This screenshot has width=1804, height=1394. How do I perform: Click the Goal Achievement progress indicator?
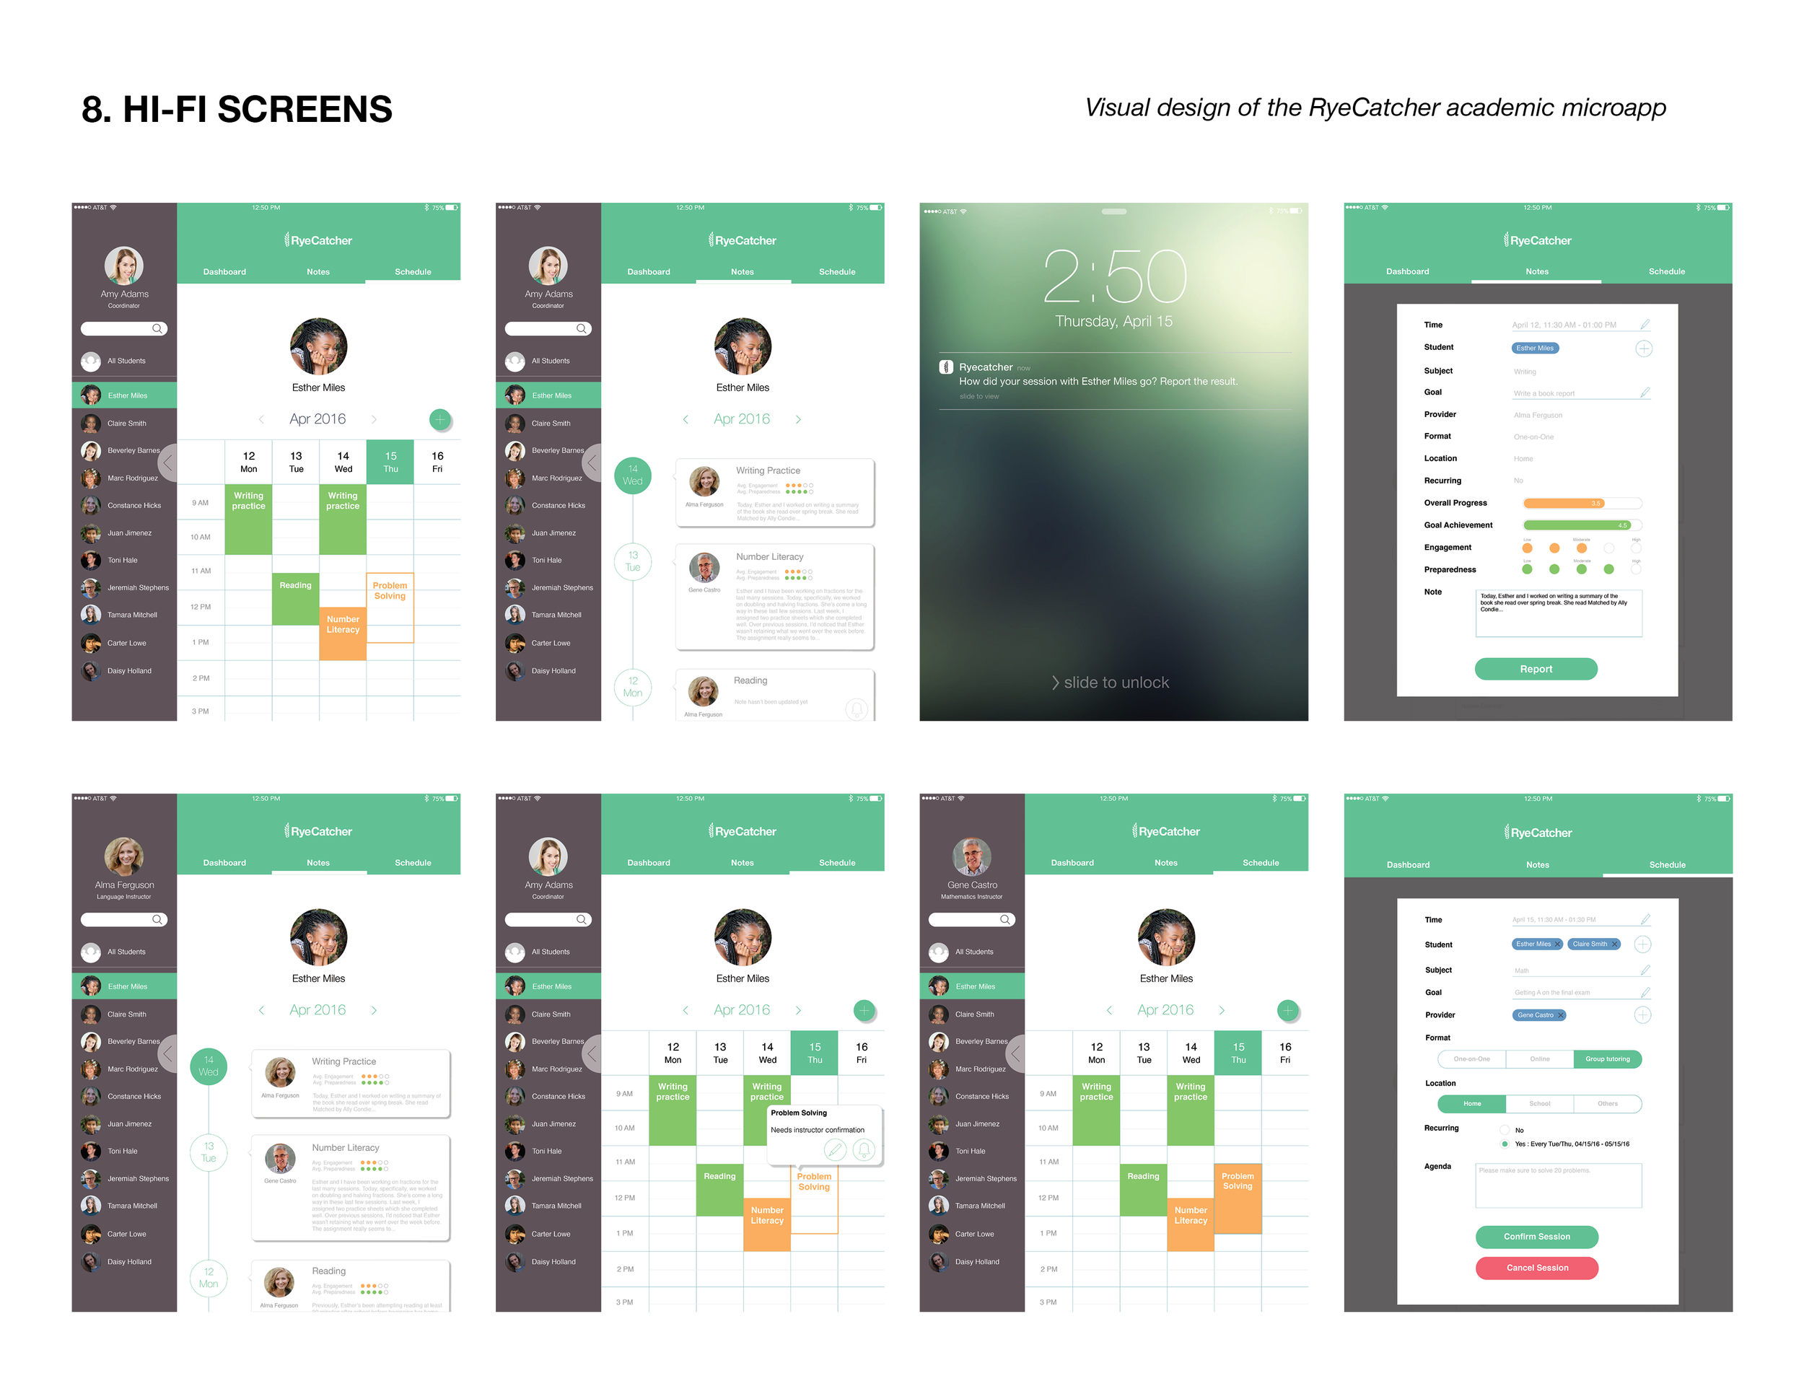(1580, 526)
